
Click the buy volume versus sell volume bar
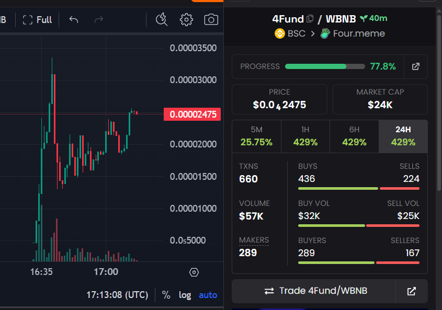pyautogui.click(x=358, y=226)
